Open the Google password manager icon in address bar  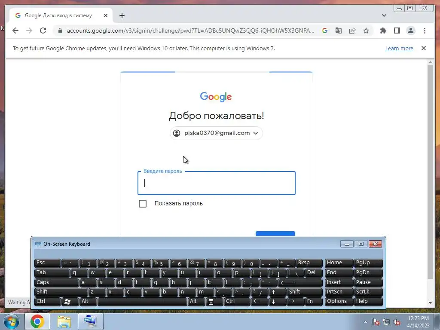pos(325,31)
